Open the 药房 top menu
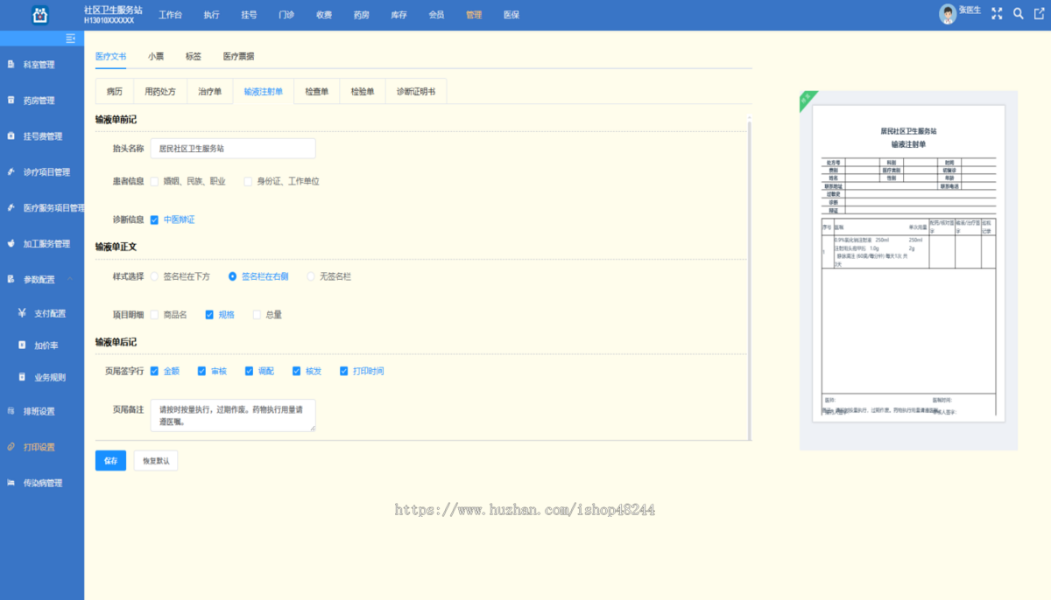The height and width of the screenshot is (600, 1051). (x=361, y=15)
